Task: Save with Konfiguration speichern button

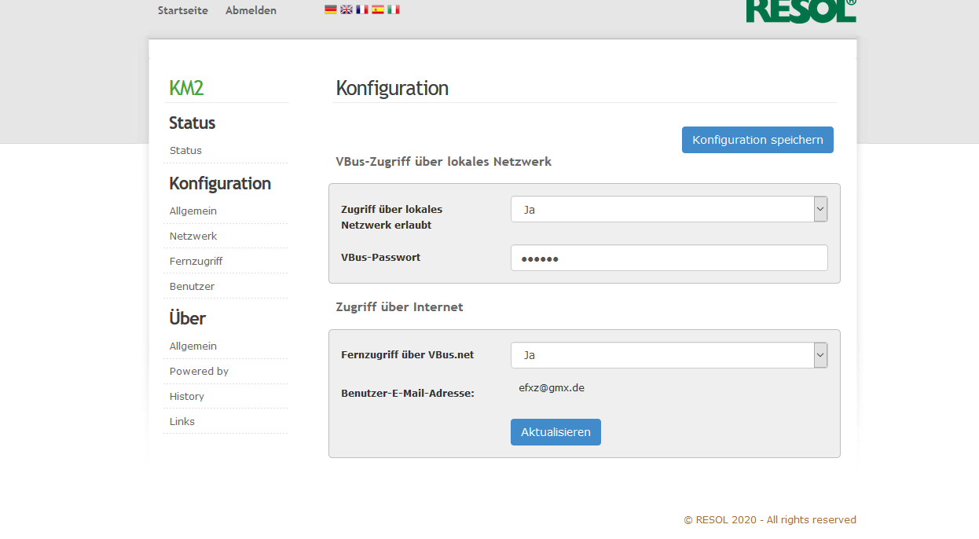Action: pos(757,140)
